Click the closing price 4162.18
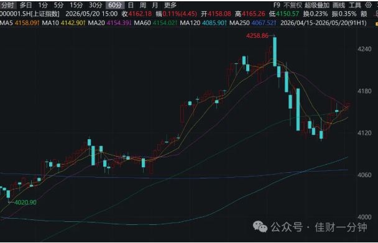378x243 pixels. [x=140, y=14]
